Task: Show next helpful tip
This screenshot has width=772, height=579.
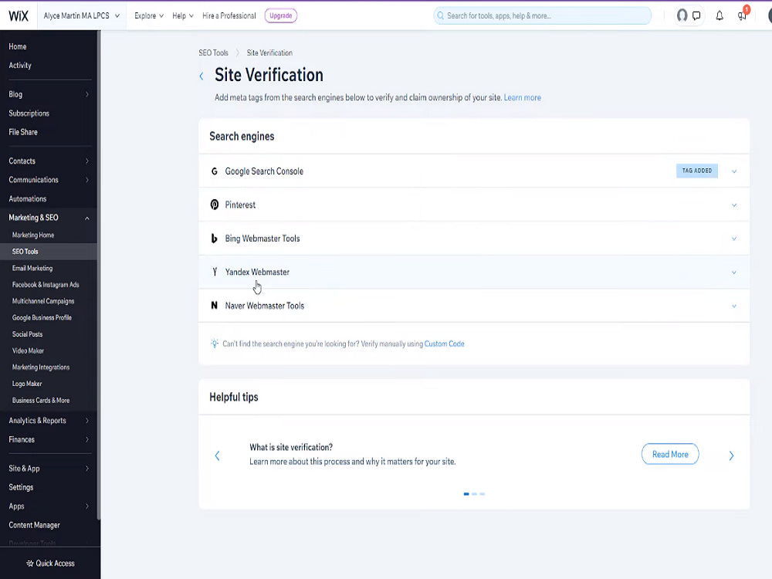Action: coord(731,455)
